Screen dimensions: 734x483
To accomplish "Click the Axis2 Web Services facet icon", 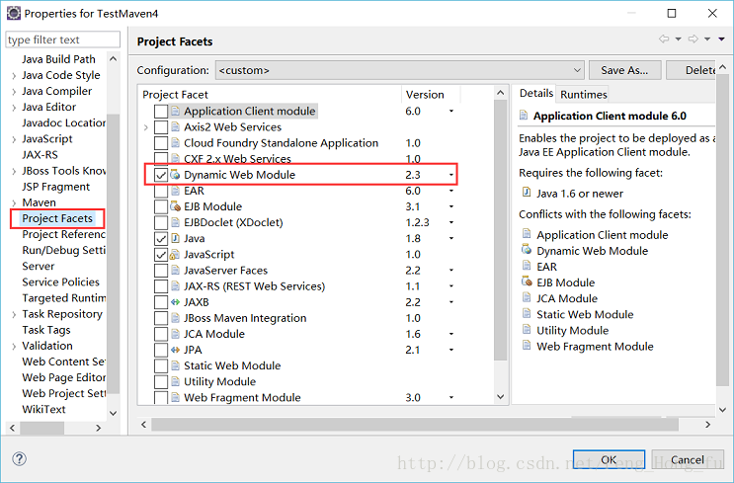I will pyautogui.click(x=175, y=126).
